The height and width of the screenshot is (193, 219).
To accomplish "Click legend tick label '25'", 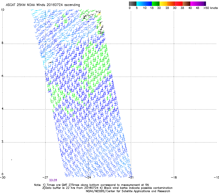I will [x=167, y=8].
